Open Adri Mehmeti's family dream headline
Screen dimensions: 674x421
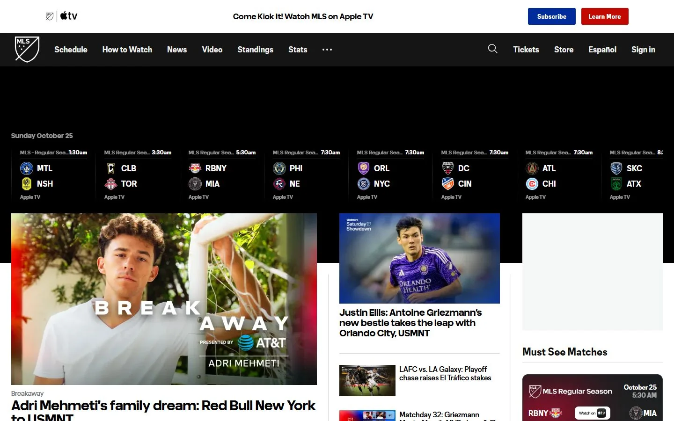coord(164,410)
